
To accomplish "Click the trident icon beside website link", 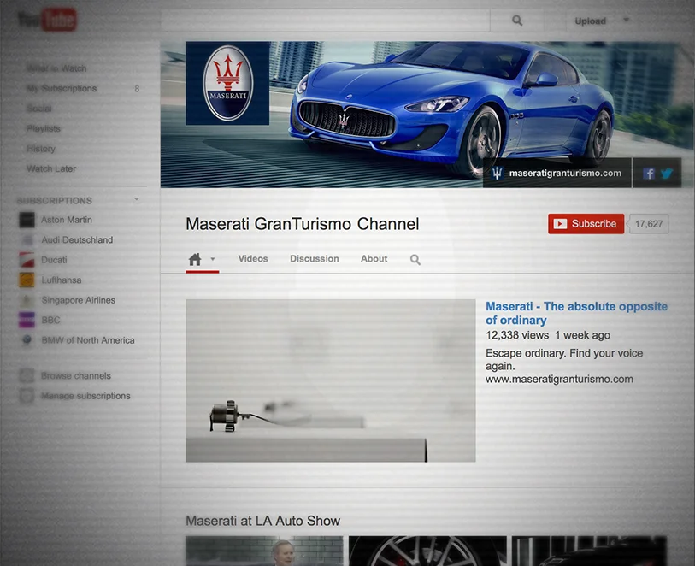I will (498, 173).
